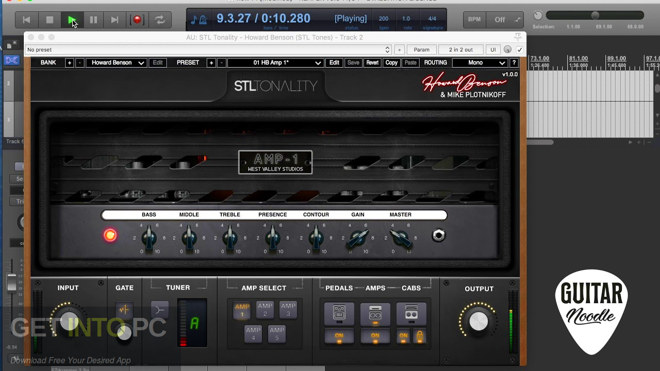Click the BPM button
This screenshot has width=660, height=371.
(474, 20)
